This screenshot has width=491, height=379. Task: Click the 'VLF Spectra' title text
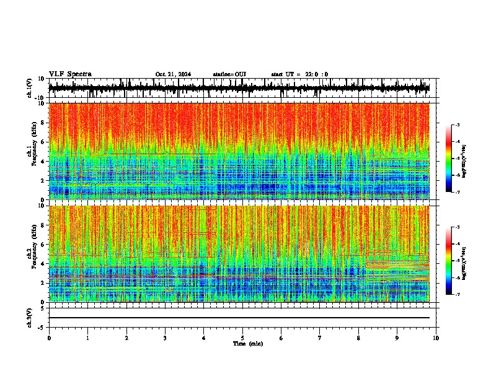tap(70, 74)
